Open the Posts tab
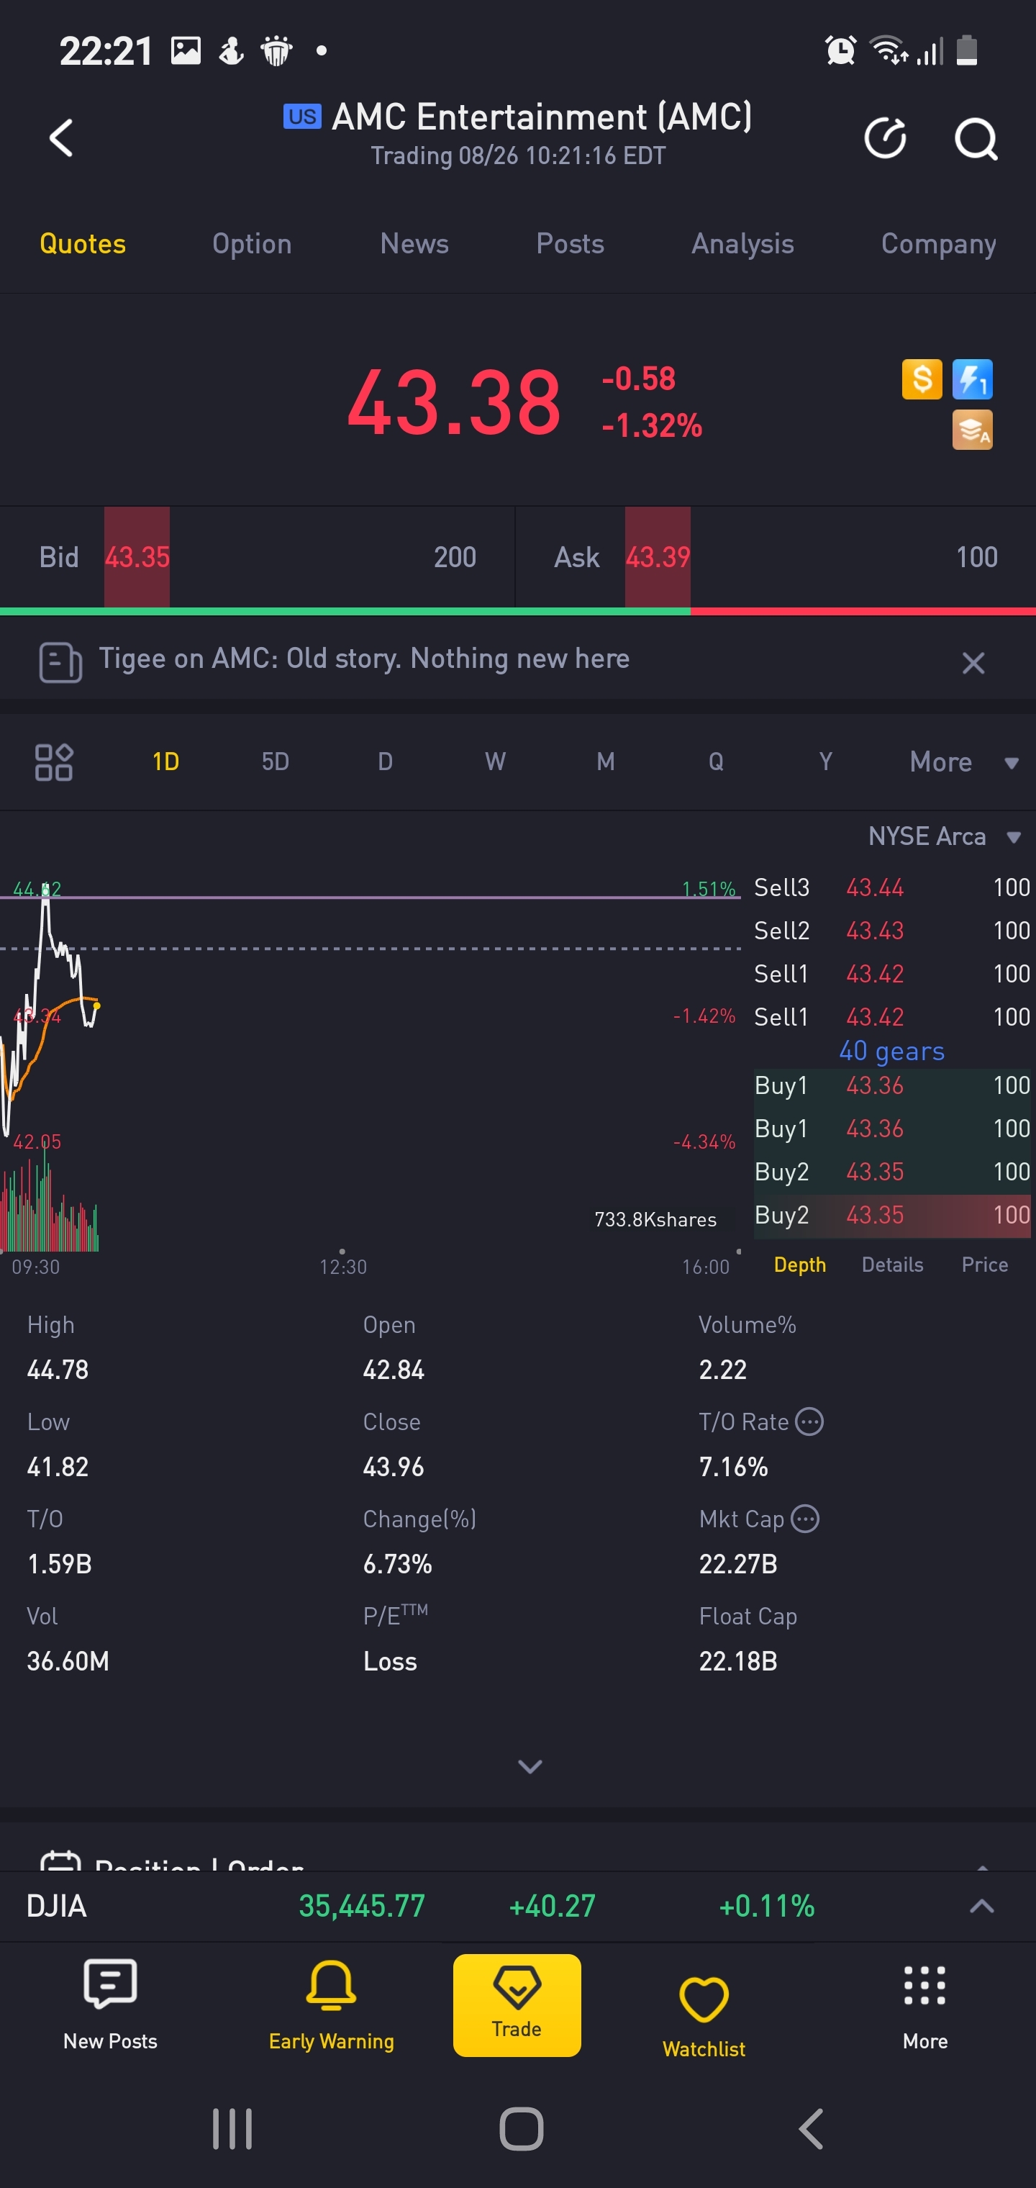Screen dimensions: 1036x2188 pyautogui.click(x=570, y=244)
